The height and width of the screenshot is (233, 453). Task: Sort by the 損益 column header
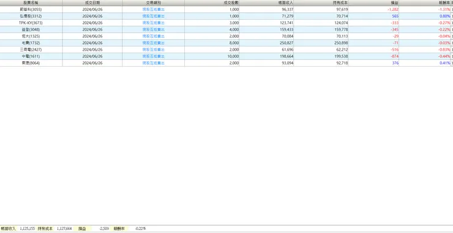(x=373, y=2)
